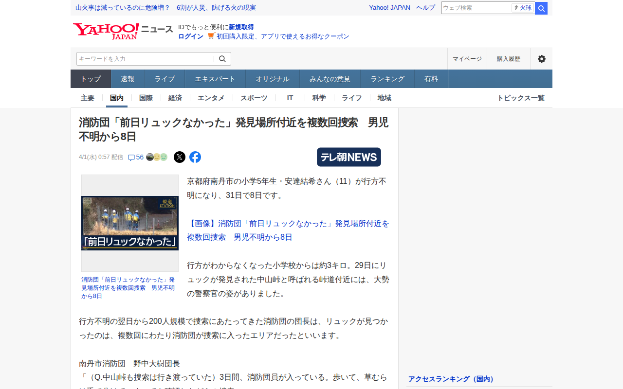This screenshot has width=623, height=389.
Task: Share article on Facebook icon
Action: pyautogui.click(x=195, y=157)
